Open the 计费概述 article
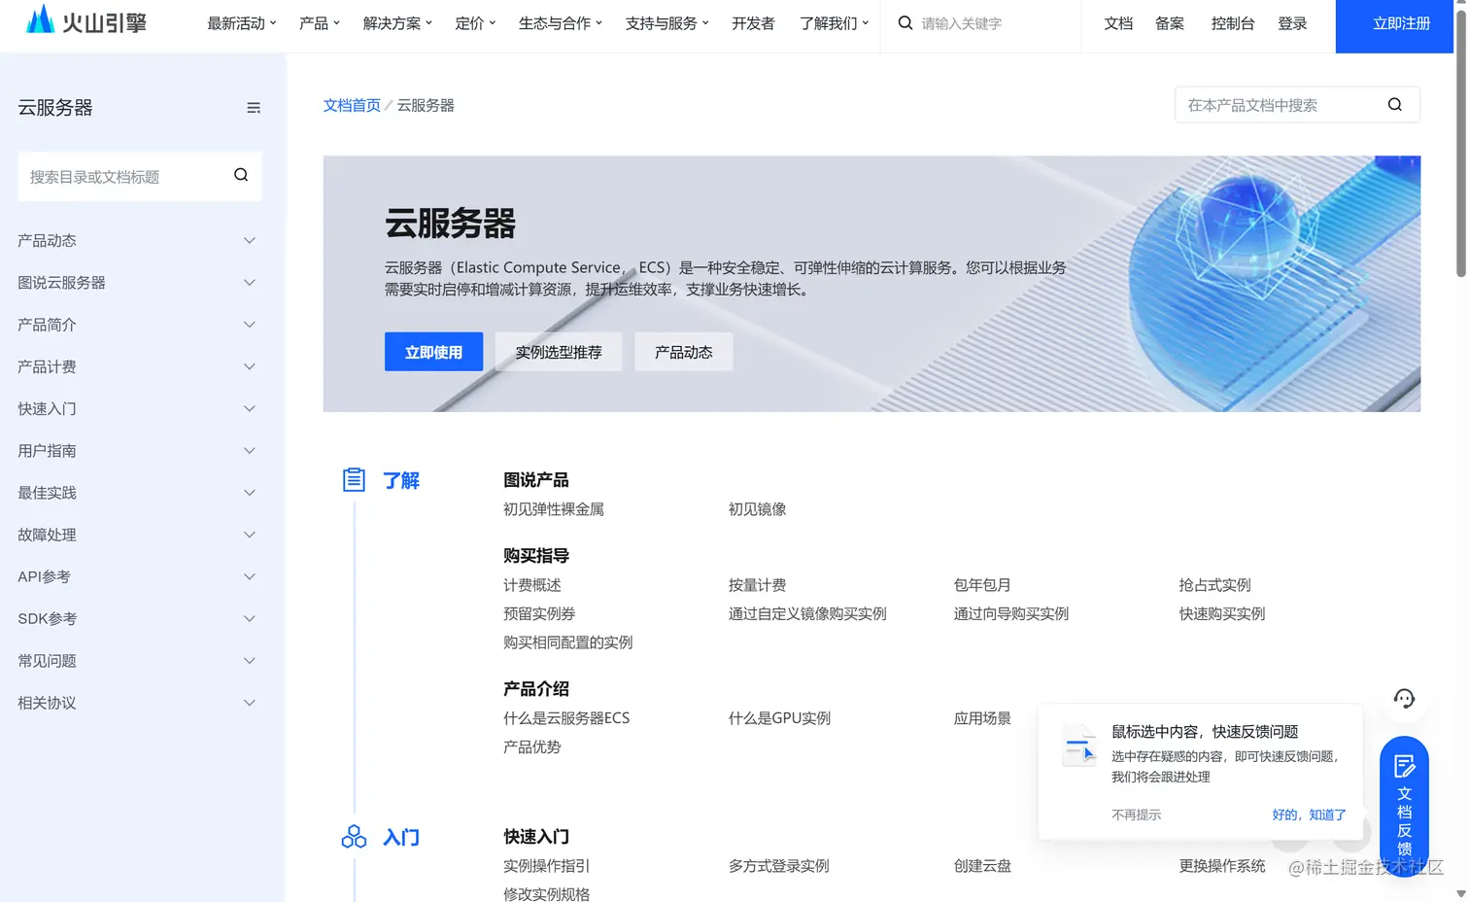The height and width of the screenshot is (902, 1469). point(532,585)
